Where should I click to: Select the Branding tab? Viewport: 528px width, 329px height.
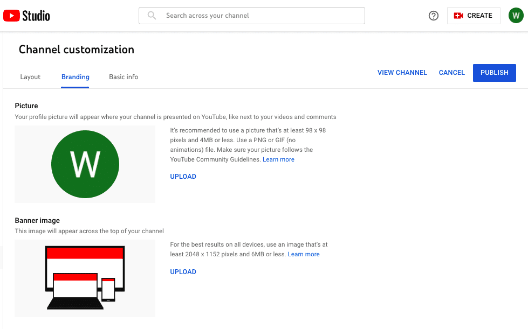click(75, 77)
